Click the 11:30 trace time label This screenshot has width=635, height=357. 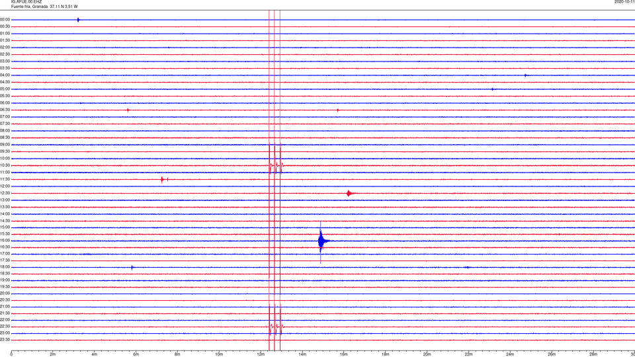click(5, 179)
